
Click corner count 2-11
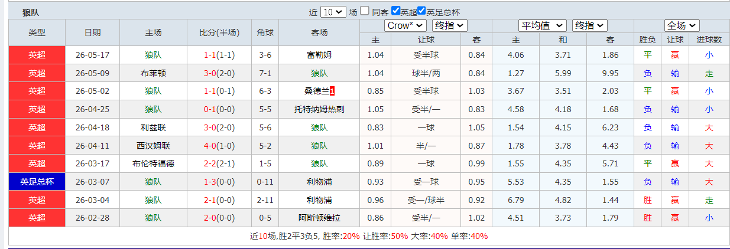pyautogui.click(x=265, y=200)
